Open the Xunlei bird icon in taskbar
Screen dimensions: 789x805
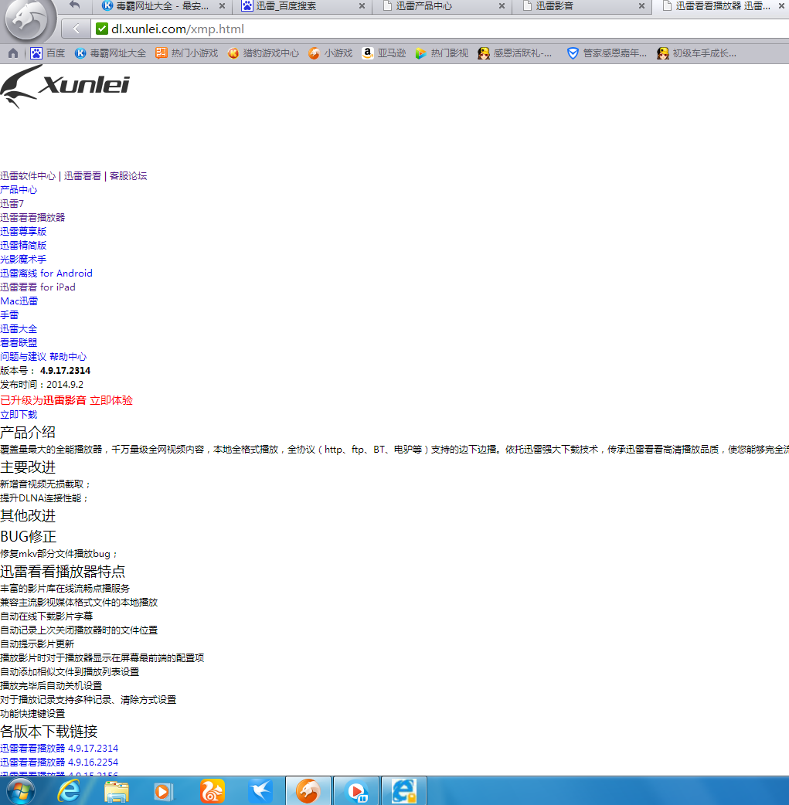[260, 791]
